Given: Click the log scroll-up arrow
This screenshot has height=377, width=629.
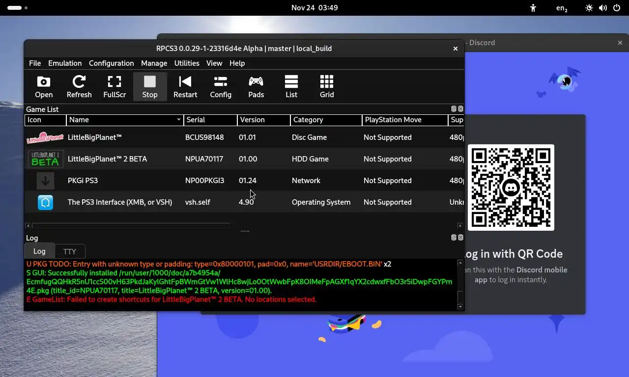Looking at the screenshot, I should click(x=460, y=263).
